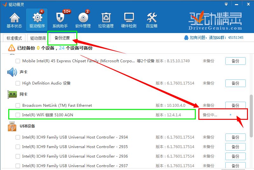Click 备份 for High Definition Audio
Screen dimensions: 254x170
tap(235, 83)
